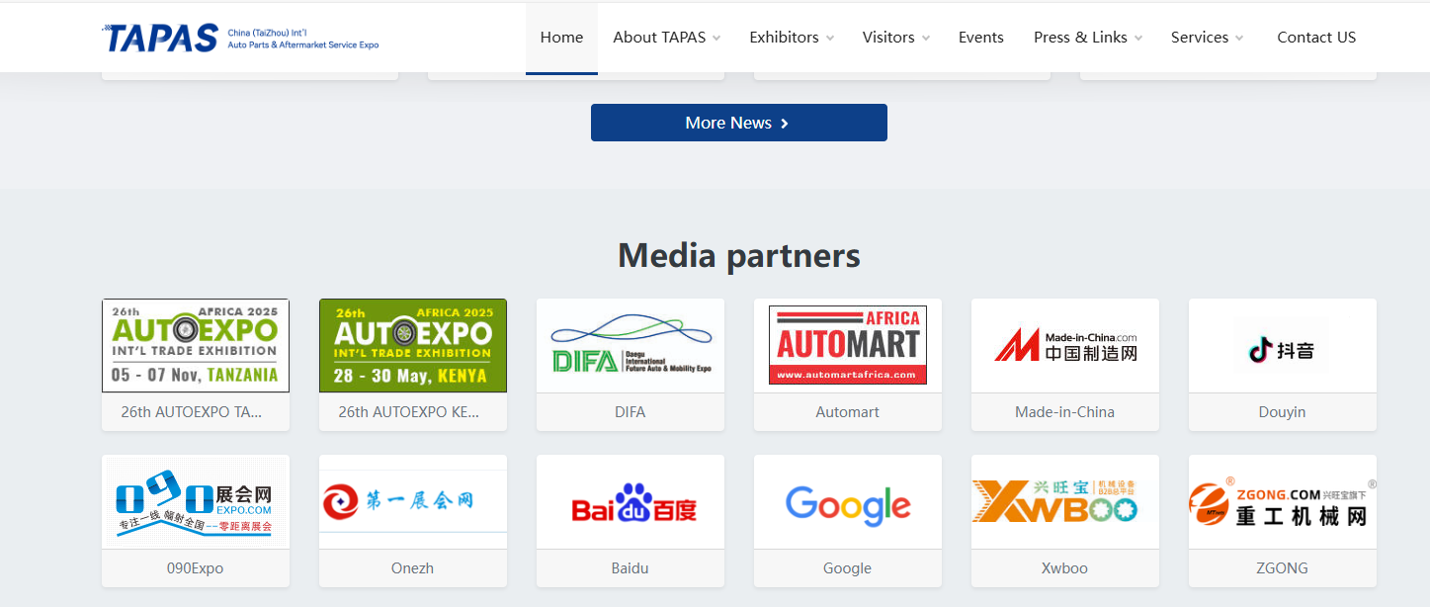Open the Visitors menu item

click(x=888, y=38)
